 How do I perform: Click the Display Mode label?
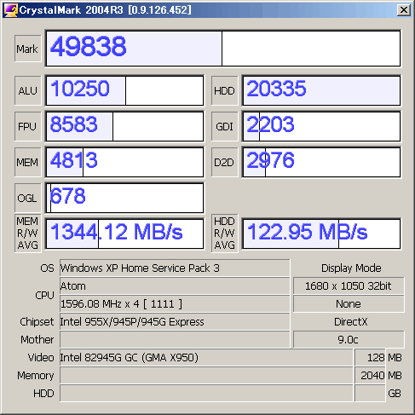click(351, 268)
